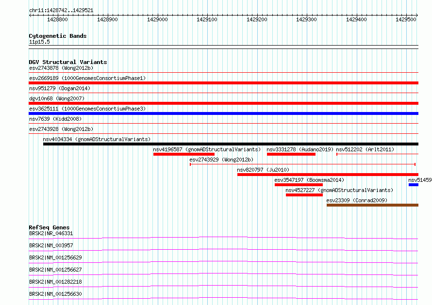Click the red bar under nsv4196587
The image size is (432, 305).
[x=184, y=154]
